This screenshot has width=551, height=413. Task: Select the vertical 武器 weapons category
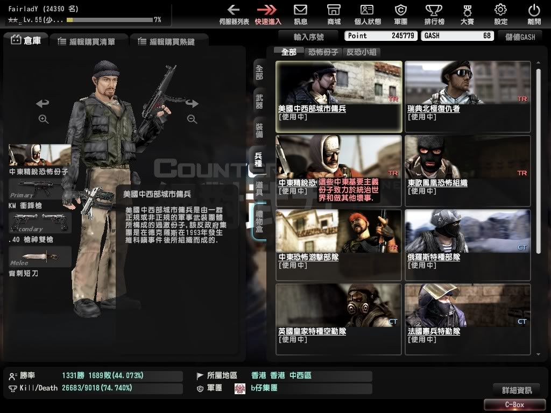259,102
